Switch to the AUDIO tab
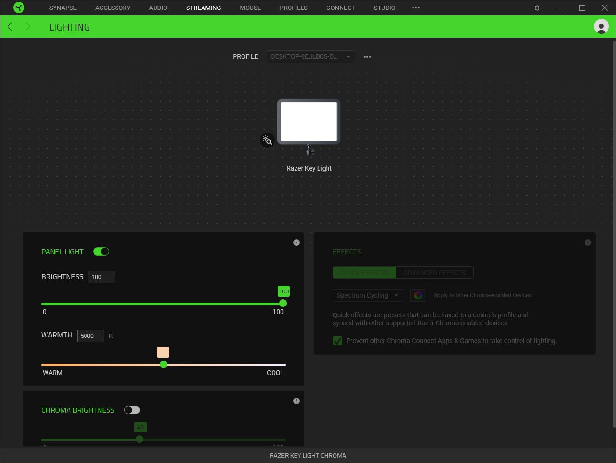This screenshot has width=616, height=463. point(158,8)
